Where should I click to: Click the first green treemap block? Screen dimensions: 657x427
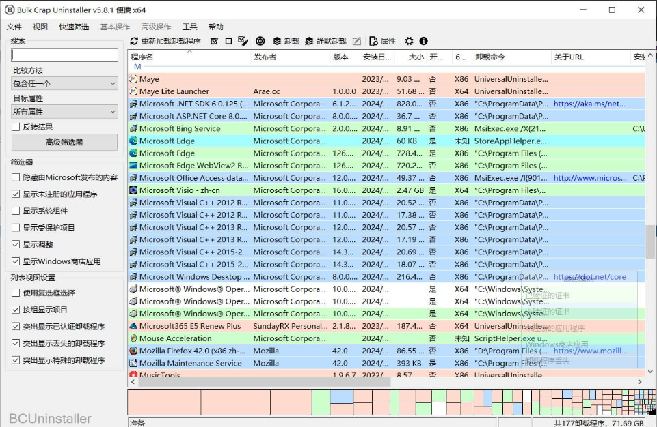coord(321,402)
